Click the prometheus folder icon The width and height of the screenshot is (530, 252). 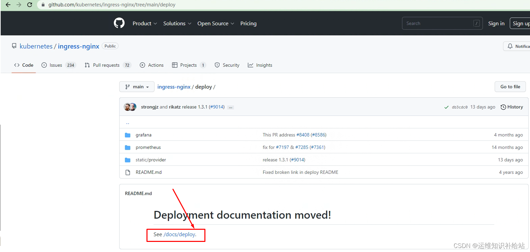click(128, 147)
